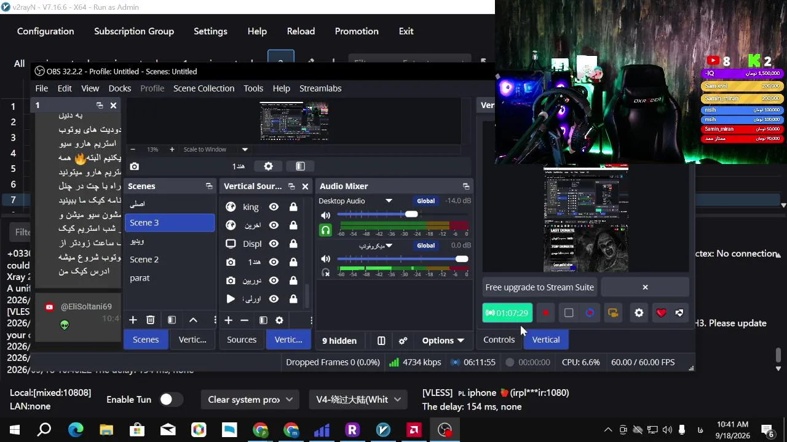Click Free upgrade to Stream Suite
The height and width of the screenshot is (442, 787).
[x=540, y=287]
